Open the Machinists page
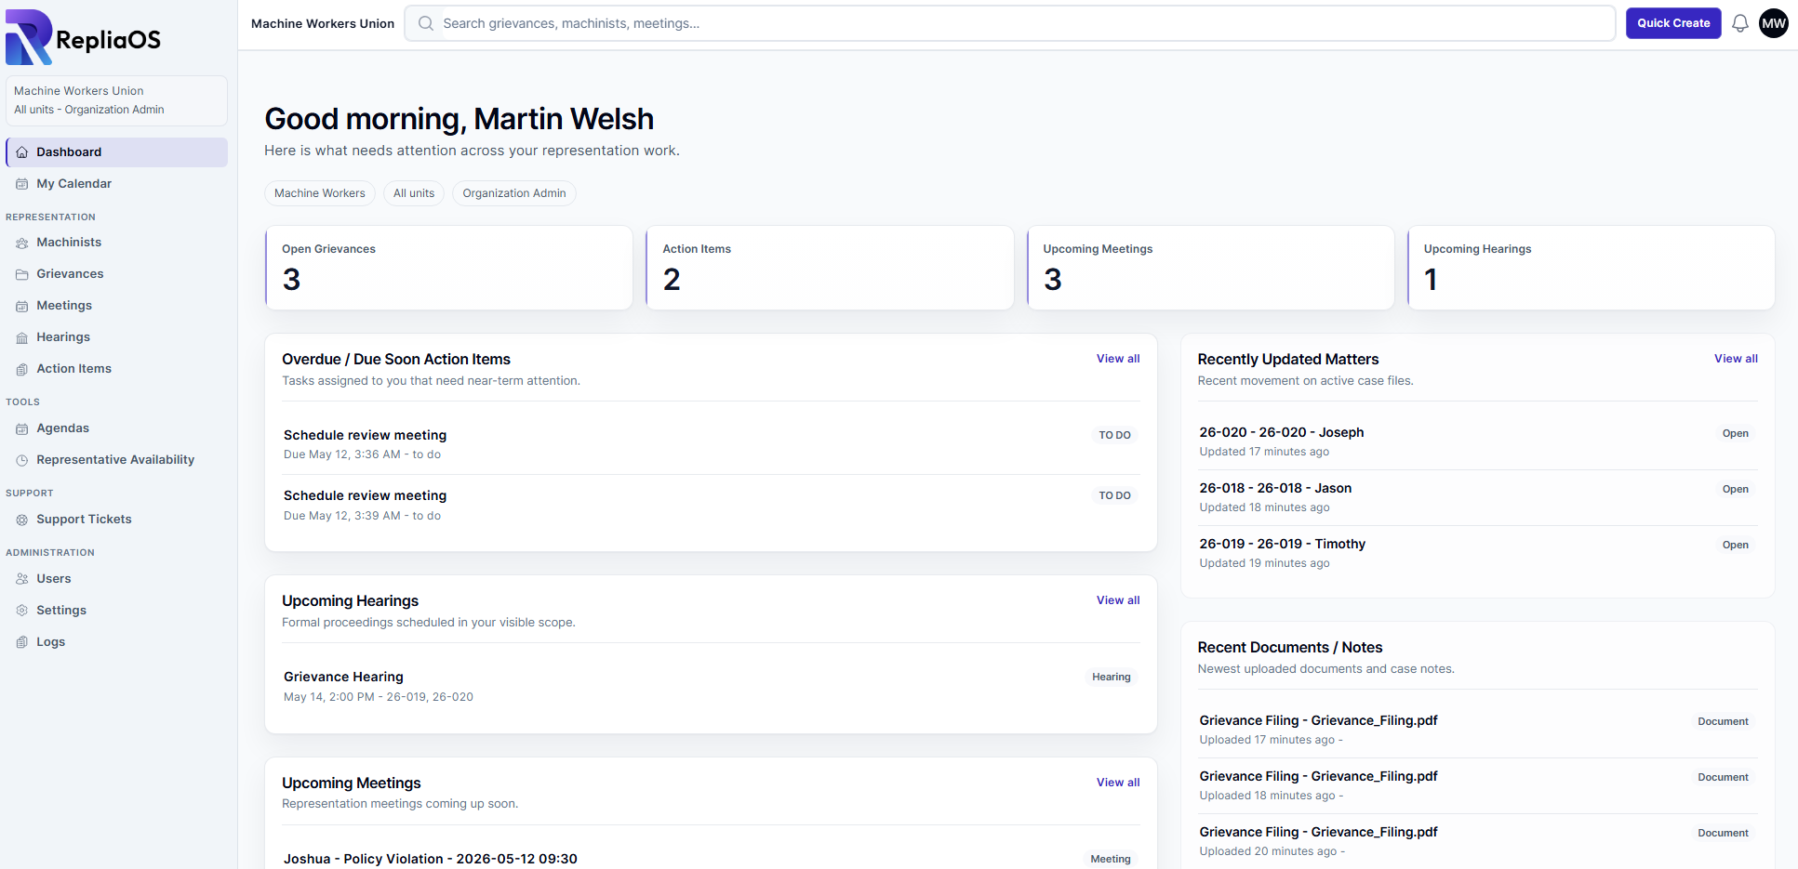This screenshot has width=1798, height=869. (x=116, y=243)
